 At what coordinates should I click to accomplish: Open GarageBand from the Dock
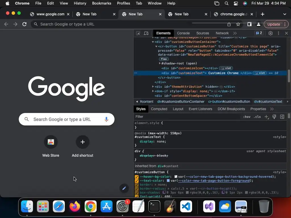click(170, 206)
